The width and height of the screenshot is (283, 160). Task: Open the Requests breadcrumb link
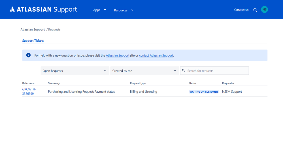[54, 29]
